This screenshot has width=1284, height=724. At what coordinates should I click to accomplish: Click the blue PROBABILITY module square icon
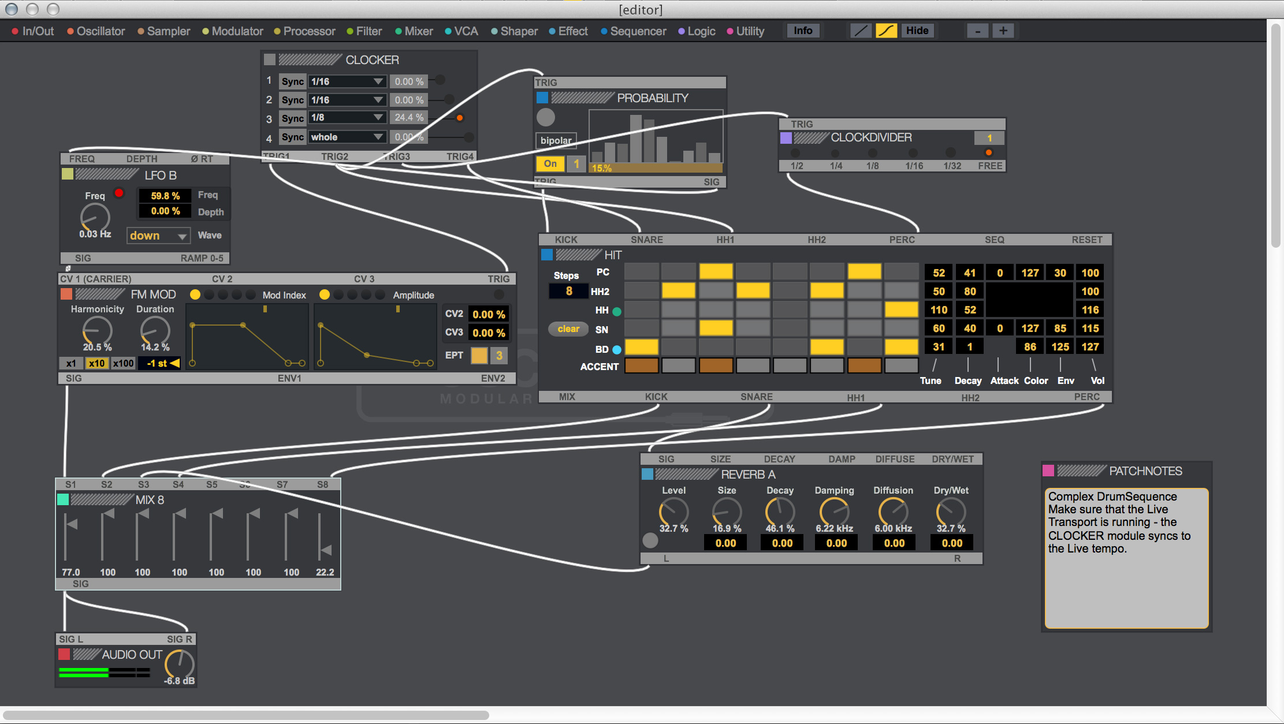pyautogui.click(x=542, y=98)
